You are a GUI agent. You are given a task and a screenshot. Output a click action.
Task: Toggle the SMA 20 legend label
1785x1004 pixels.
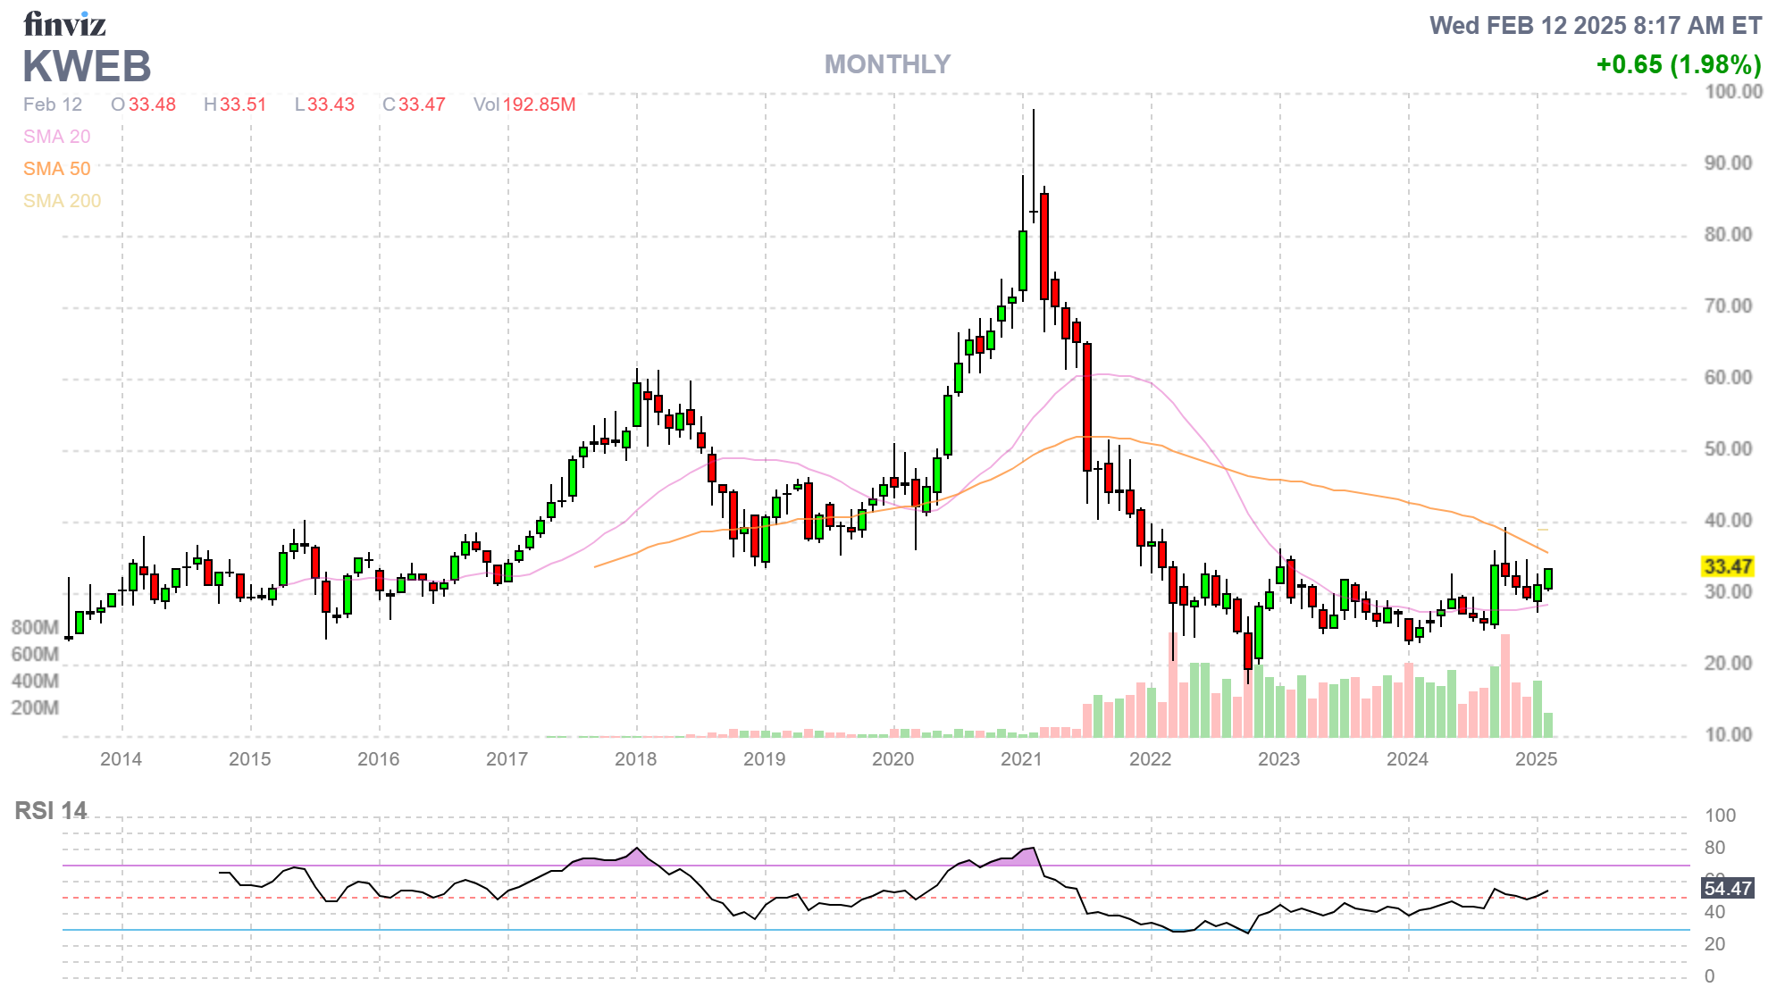coord(56,137)
